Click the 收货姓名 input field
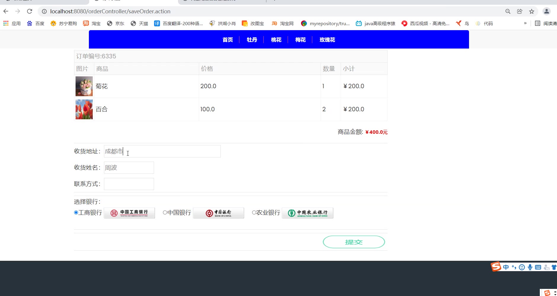The width and height of the screenshot is (557, 296). pyautogui.click(x=129, y=168)
